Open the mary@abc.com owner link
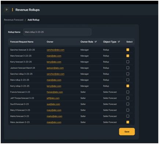 pos(54,110)
